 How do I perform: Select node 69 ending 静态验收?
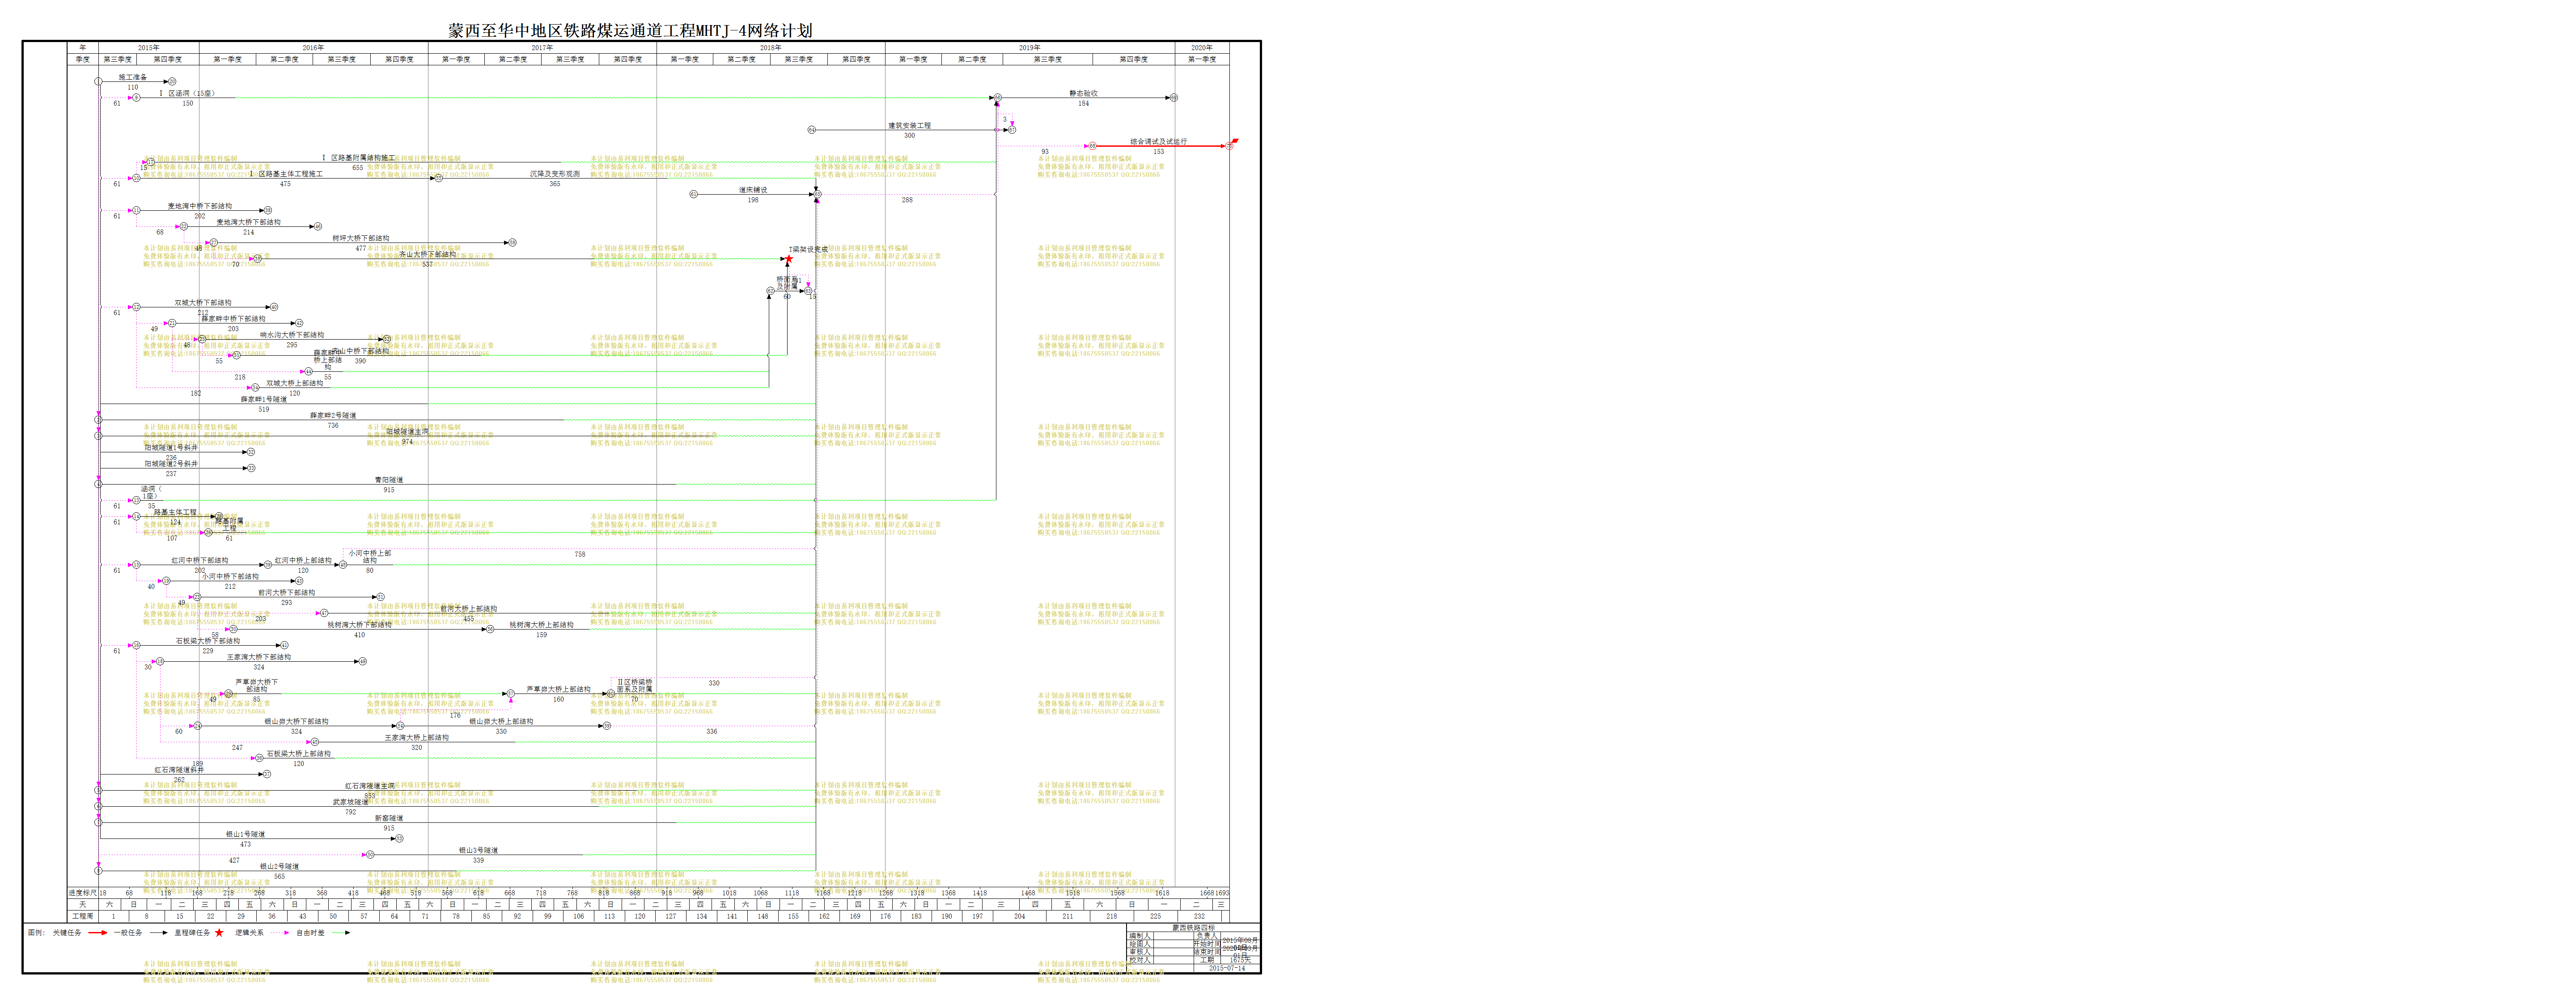pos(1174,97)
